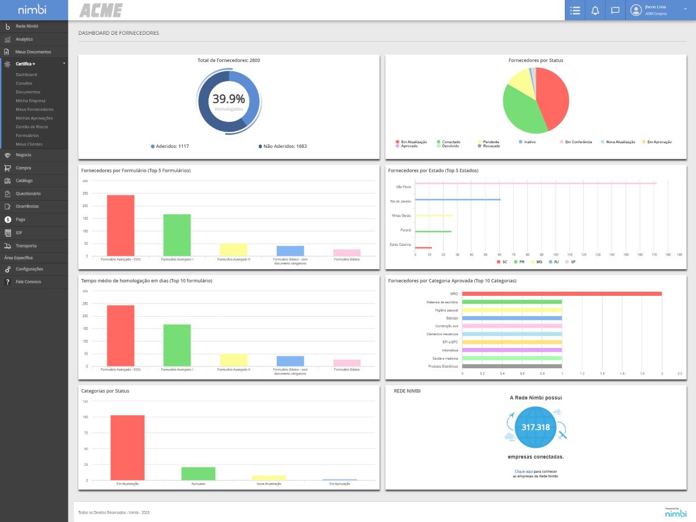Expand the Negocia sidebar section

point(24,155)
